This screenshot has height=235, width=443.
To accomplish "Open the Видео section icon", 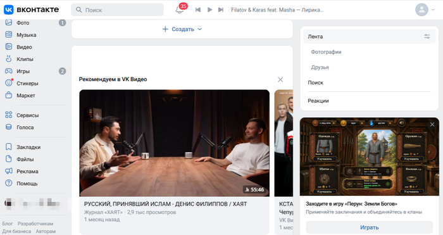I will tap(9, 47).
